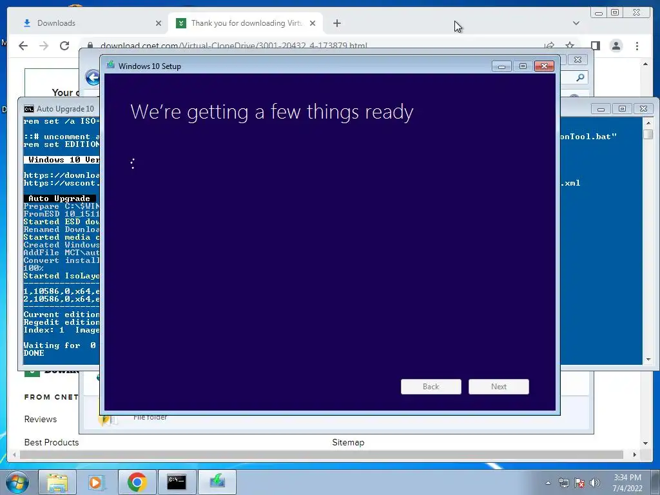Open Chrome side panel icon
This screenshot has height=495, width=660.
point(595,46)
